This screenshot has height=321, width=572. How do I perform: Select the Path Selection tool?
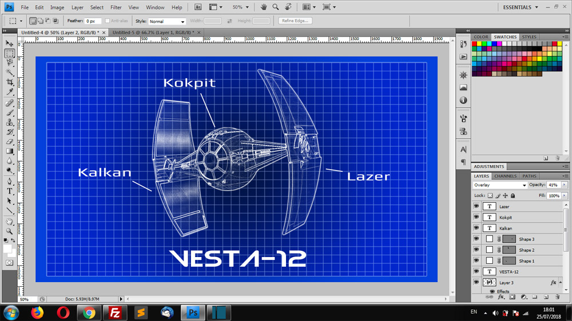(10, 201)
